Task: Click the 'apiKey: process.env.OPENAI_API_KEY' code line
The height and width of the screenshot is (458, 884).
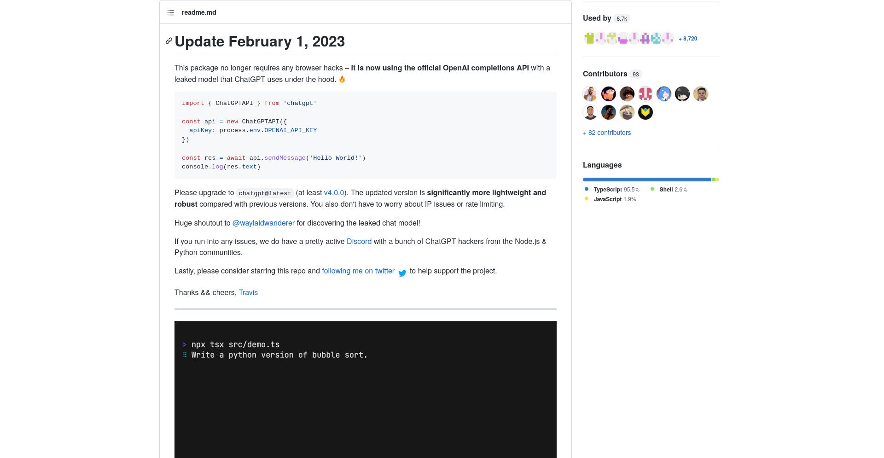Action: 253,130
